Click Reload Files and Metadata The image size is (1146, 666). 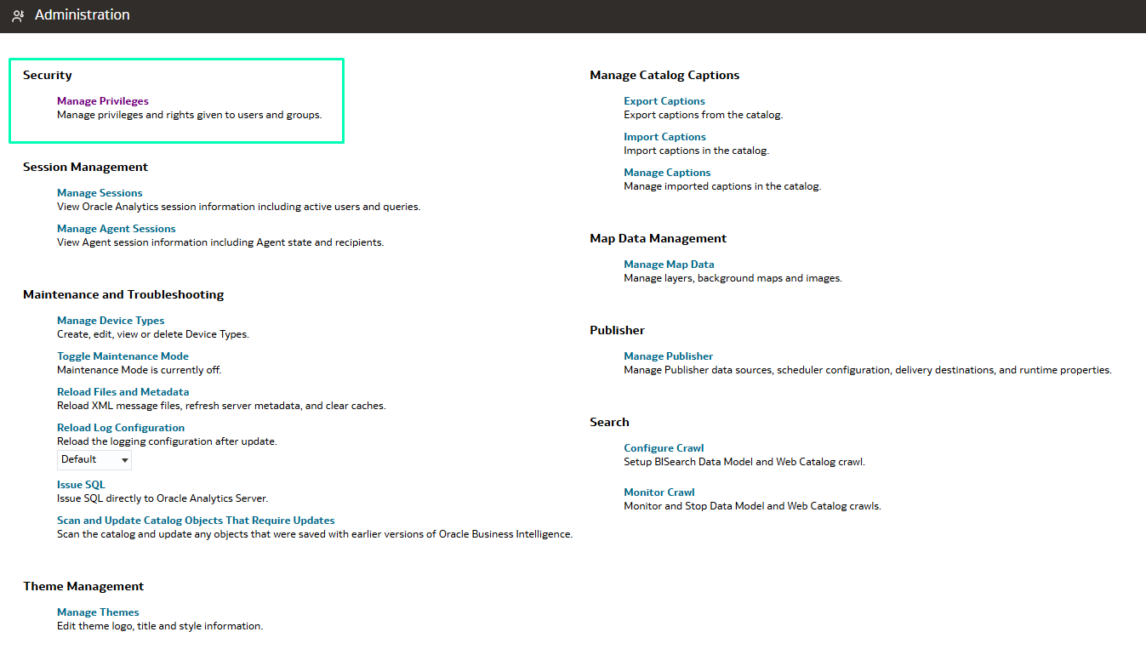(x=123, y=392)
